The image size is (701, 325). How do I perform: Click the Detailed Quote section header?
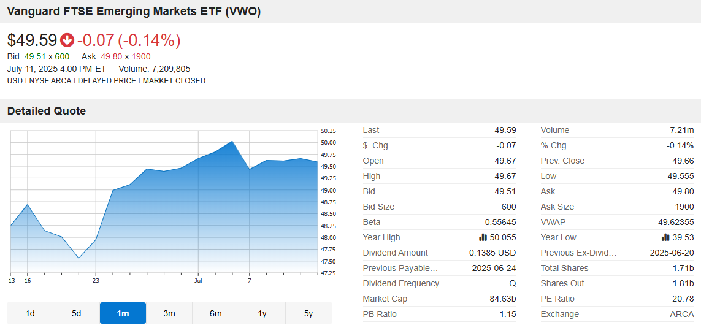47,111
